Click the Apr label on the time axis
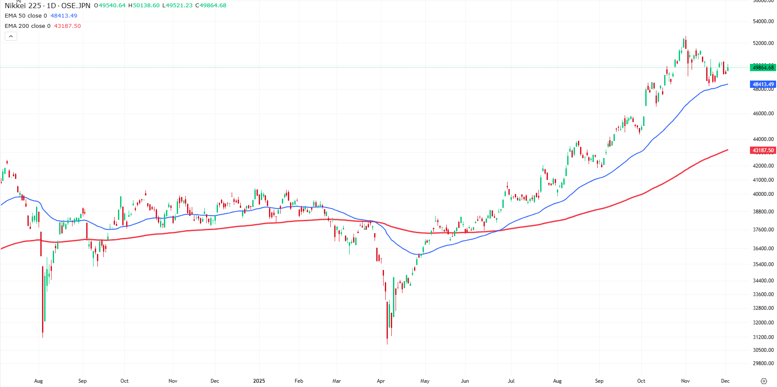 point(381,381)
